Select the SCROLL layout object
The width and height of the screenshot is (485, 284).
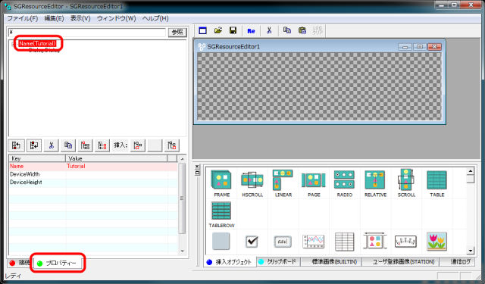pos(406,183)
